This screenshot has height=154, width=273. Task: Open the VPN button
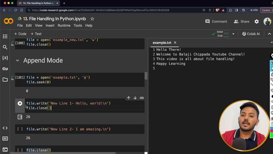click(x=254, y=10)
